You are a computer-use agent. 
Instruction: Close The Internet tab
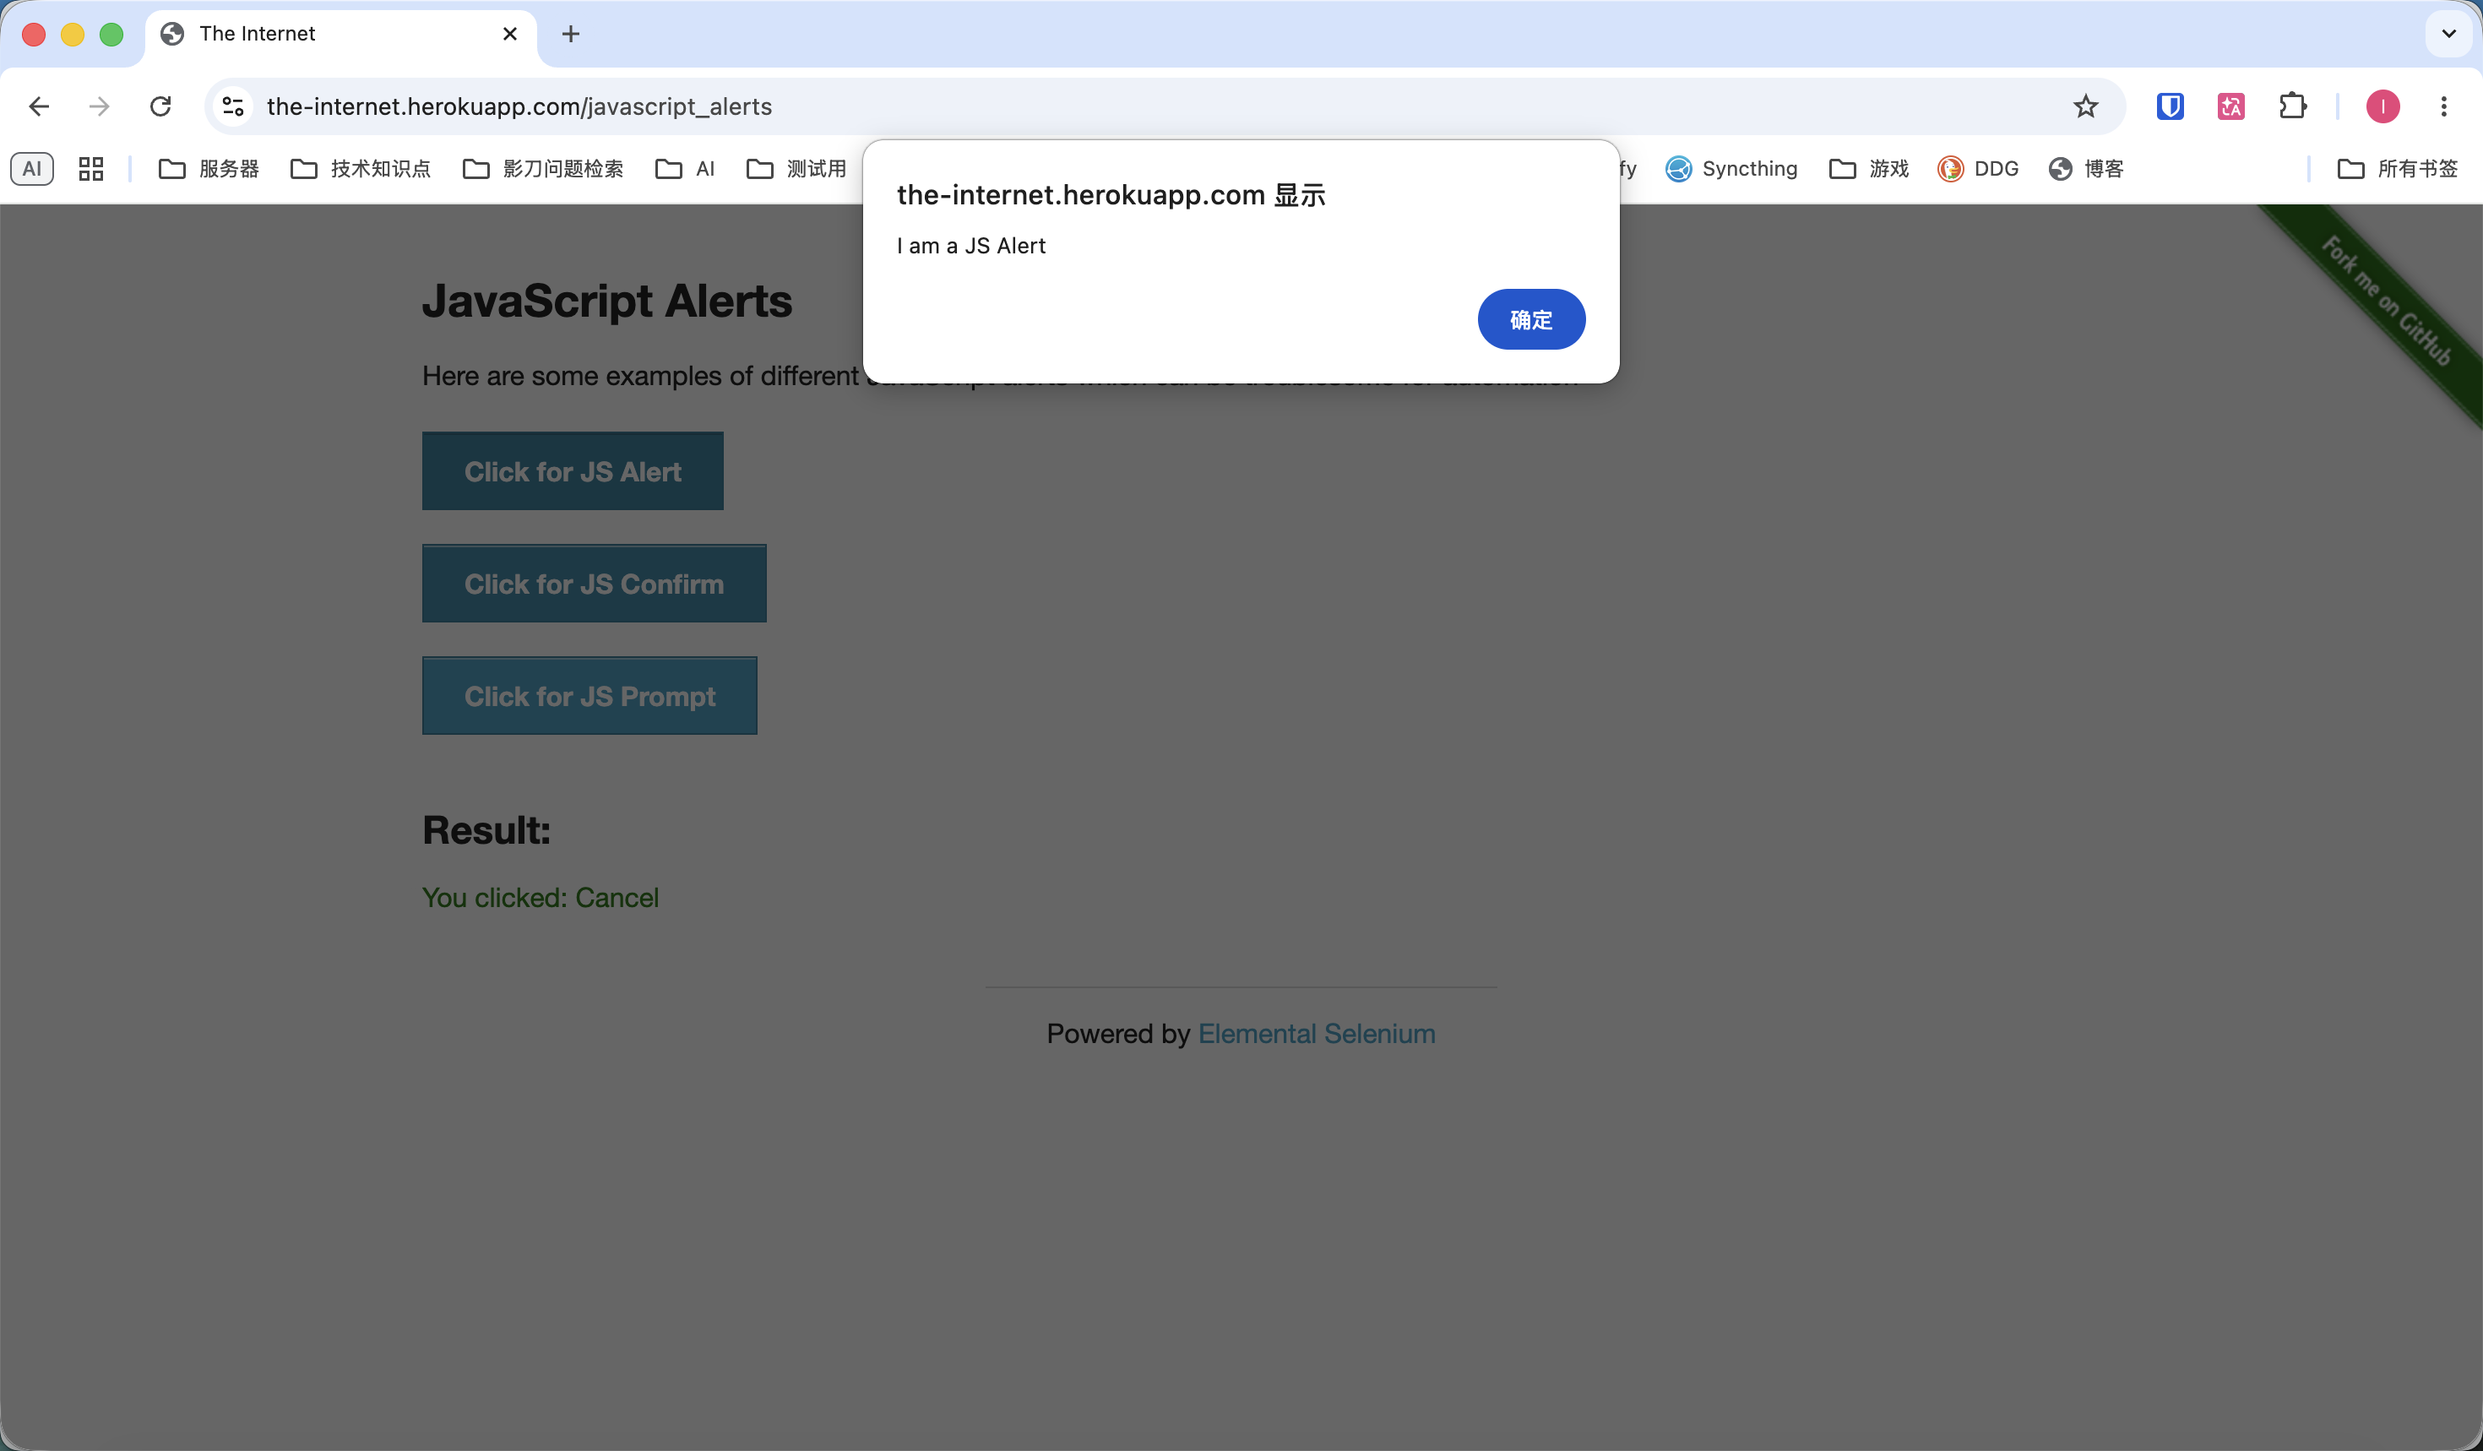point(509,34)
